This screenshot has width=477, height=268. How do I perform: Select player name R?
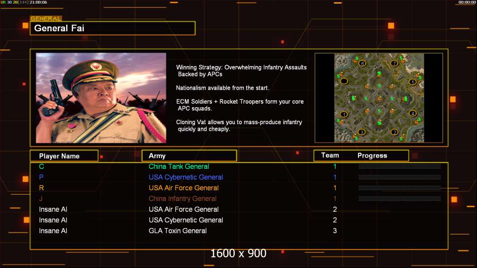[41, 188]
